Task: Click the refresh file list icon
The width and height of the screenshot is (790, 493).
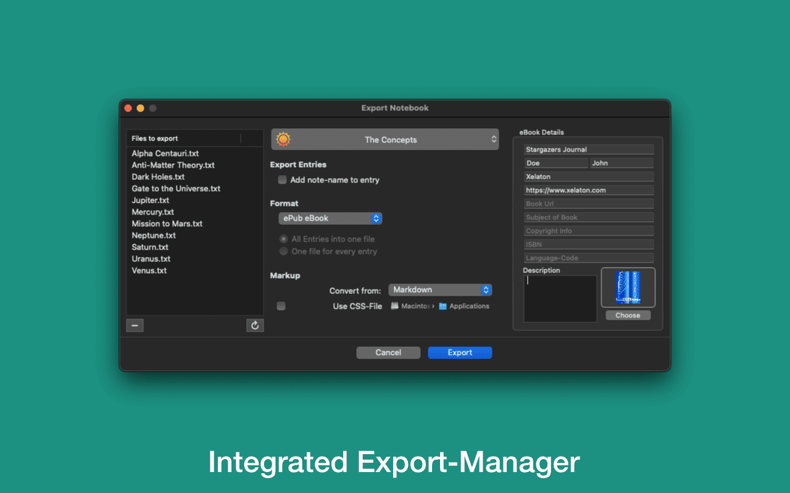Action: (x=255, y=325)
